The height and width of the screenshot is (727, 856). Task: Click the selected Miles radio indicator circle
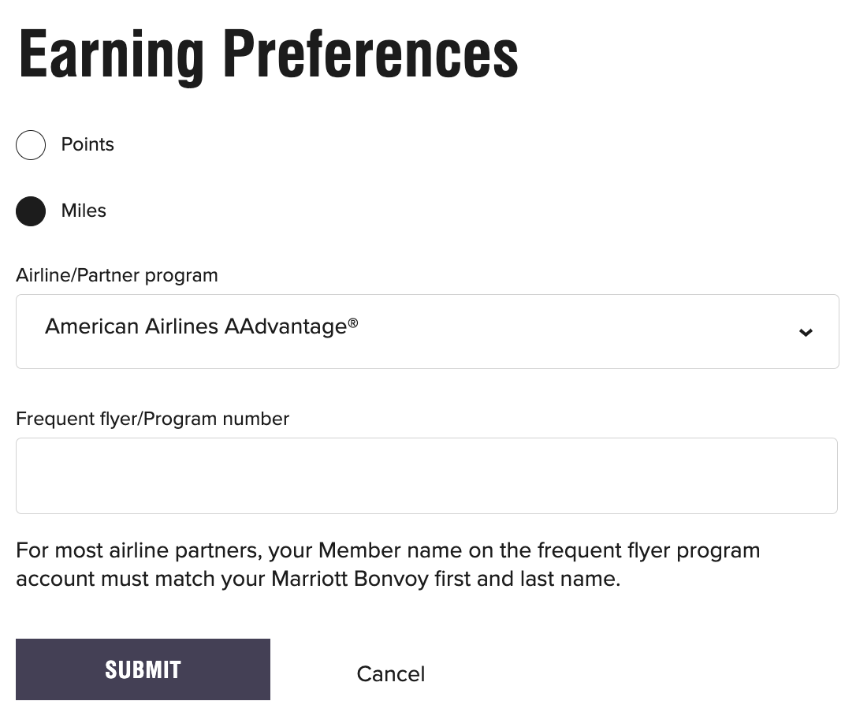coord(31,211)
